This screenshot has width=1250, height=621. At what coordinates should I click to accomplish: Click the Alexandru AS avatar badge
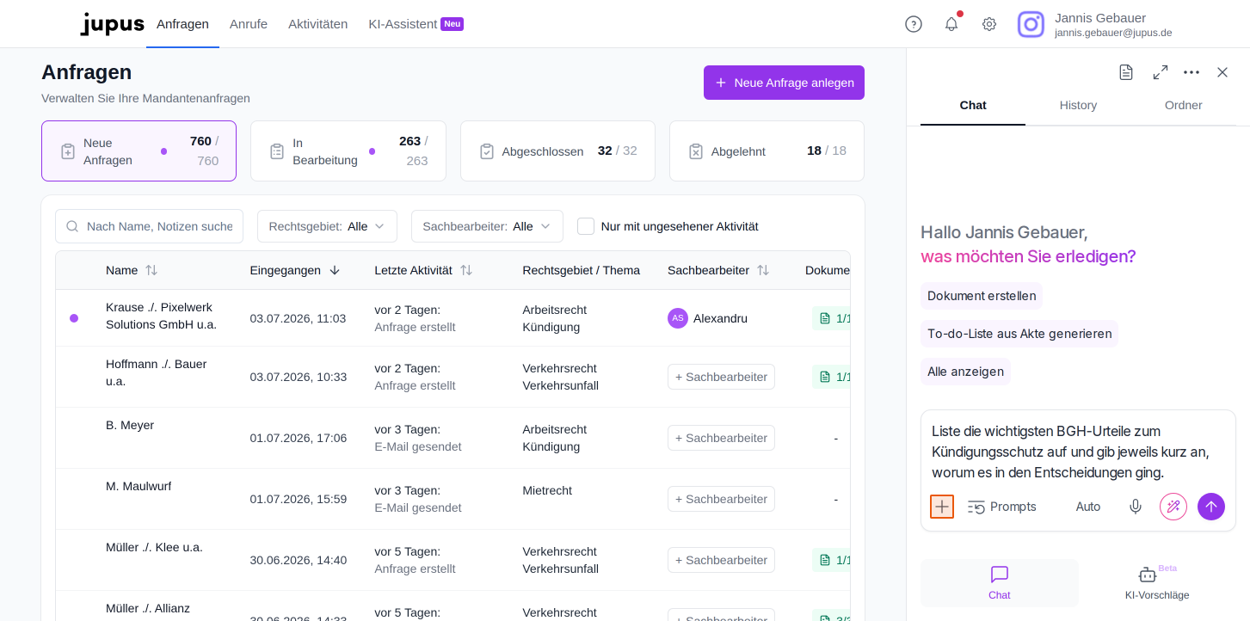coord(678,318)
